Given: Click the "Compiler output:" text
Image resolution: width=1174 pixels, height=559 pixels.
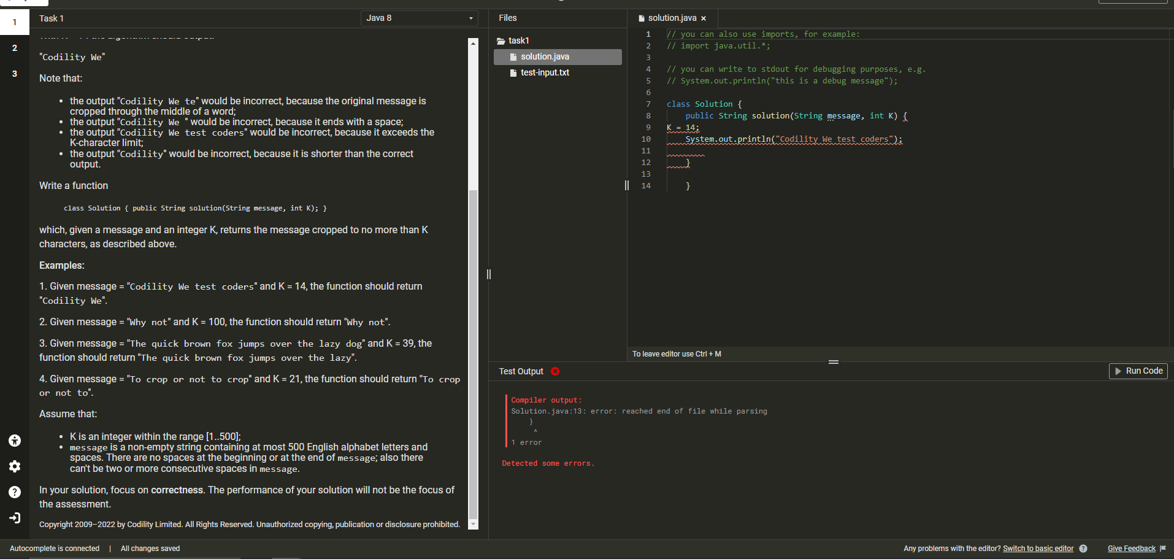Looking at the screenshot, I should pos(547,400).
